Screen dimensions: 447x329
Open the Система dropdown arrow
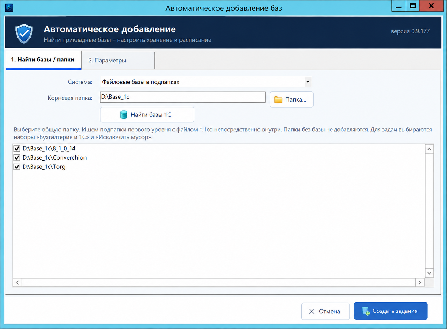[x=308, y=82]
